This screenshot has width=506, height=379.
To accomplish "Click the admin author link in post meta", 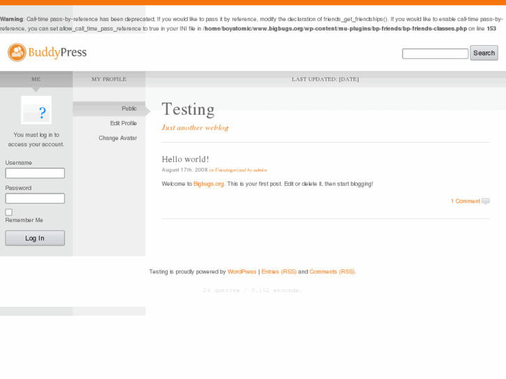I will click(x=260, y=170).
